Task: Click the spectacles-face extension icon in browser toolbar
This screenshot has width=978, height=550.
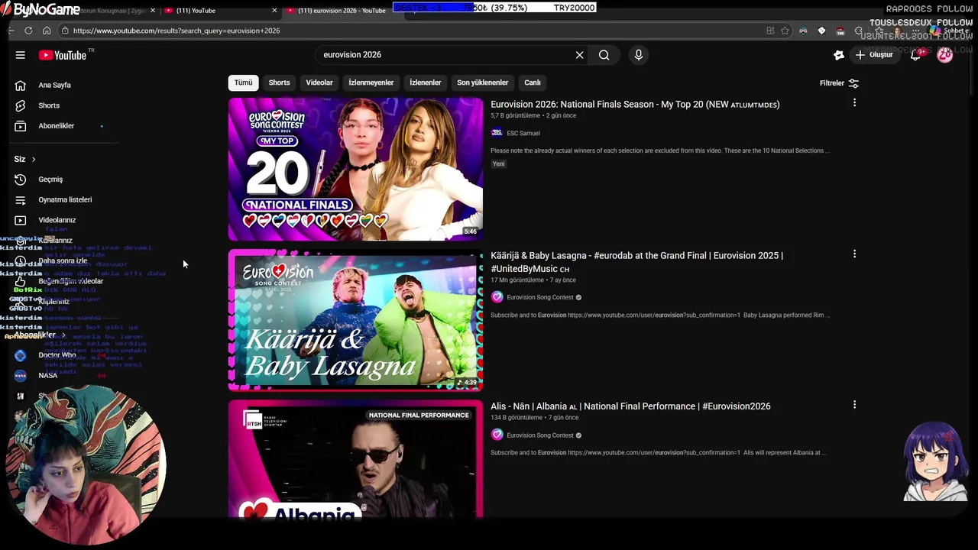Action: point(803,31)
